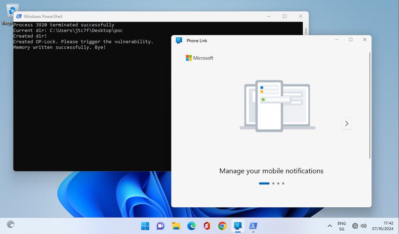The image size is (399, 234).
Task: Open the clock showing 17:42
Action: point(383,226)
